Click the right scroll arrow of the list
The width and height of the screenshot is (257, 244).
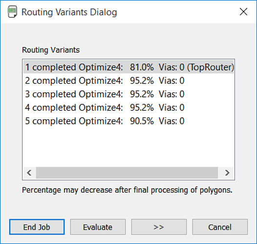coord(227,173)
